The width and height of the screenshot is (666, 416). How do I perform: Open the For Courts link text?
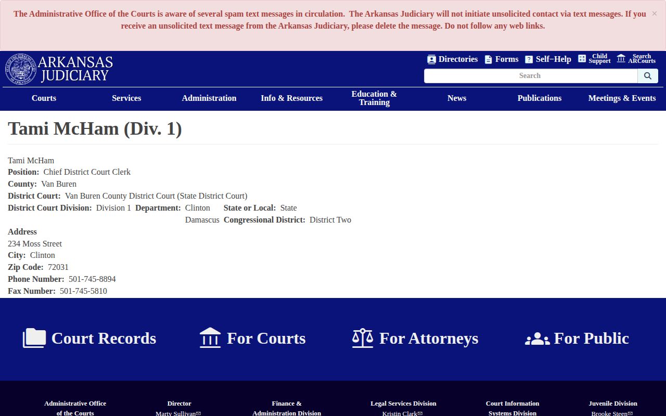tap(266, 339)
